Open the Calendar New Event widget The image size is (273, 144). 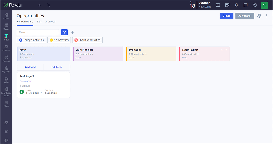(205, 5)
